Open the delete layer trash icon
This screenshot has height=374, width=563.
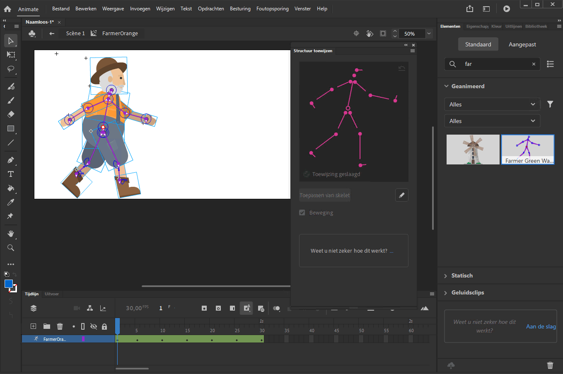tap(60, 326)
